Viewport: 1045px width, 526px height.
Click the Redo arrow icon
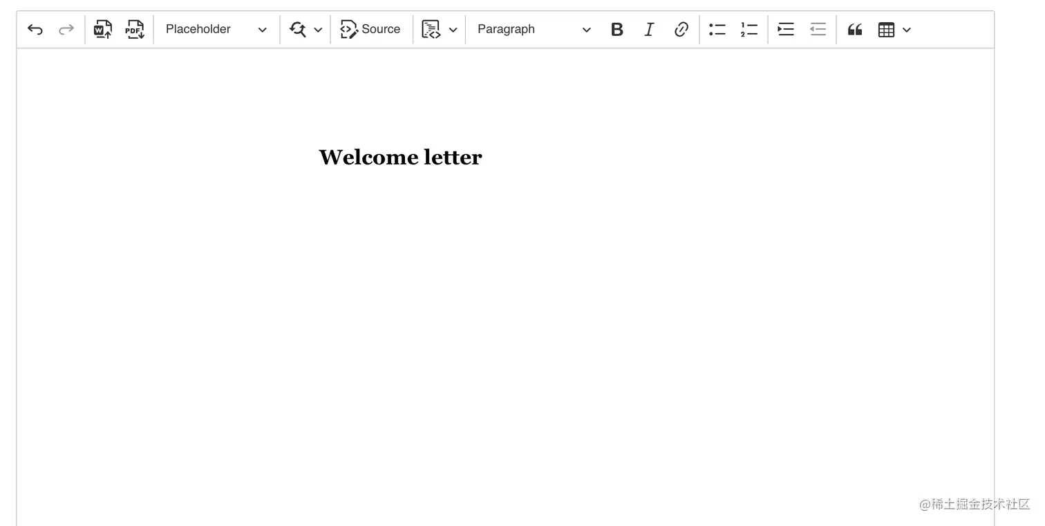click(66, 29)
